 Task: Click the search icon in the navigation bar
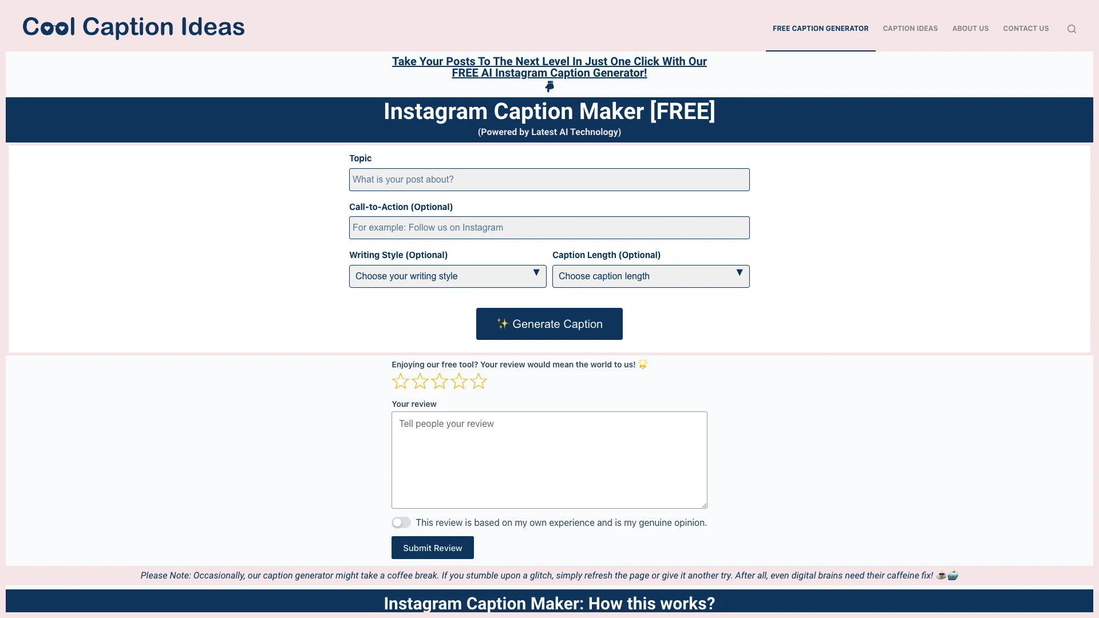click(1072, 29)
